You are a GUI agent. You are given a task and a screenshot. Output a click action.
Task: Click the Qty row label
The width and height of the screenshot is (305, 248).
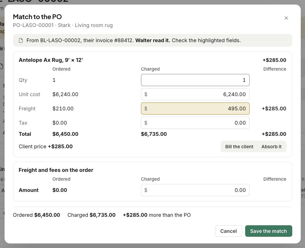(x=23, y=80)
